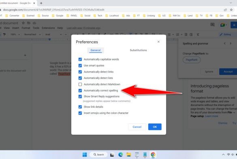Toggle Automatically detect lists checkbox
Screen dimensions: 237x159
point(80,78)
